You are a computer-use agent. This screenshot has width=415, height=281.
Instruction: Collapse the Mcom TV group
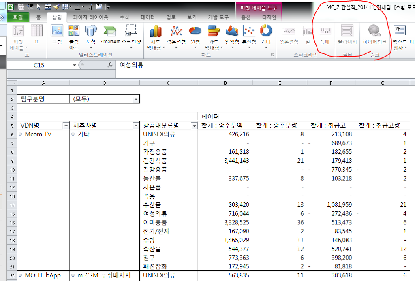point(21,134)
